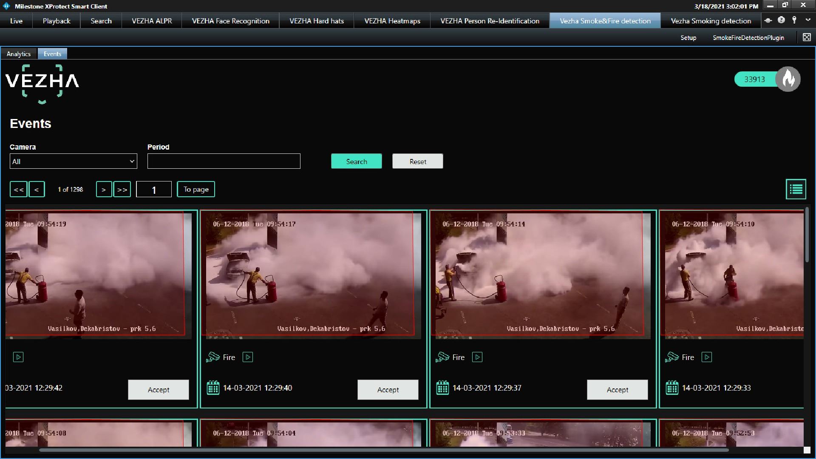Viewport: 816px width, 459px height.
Task: Play video for 12:29:37 event
Action: click(477, 357)
